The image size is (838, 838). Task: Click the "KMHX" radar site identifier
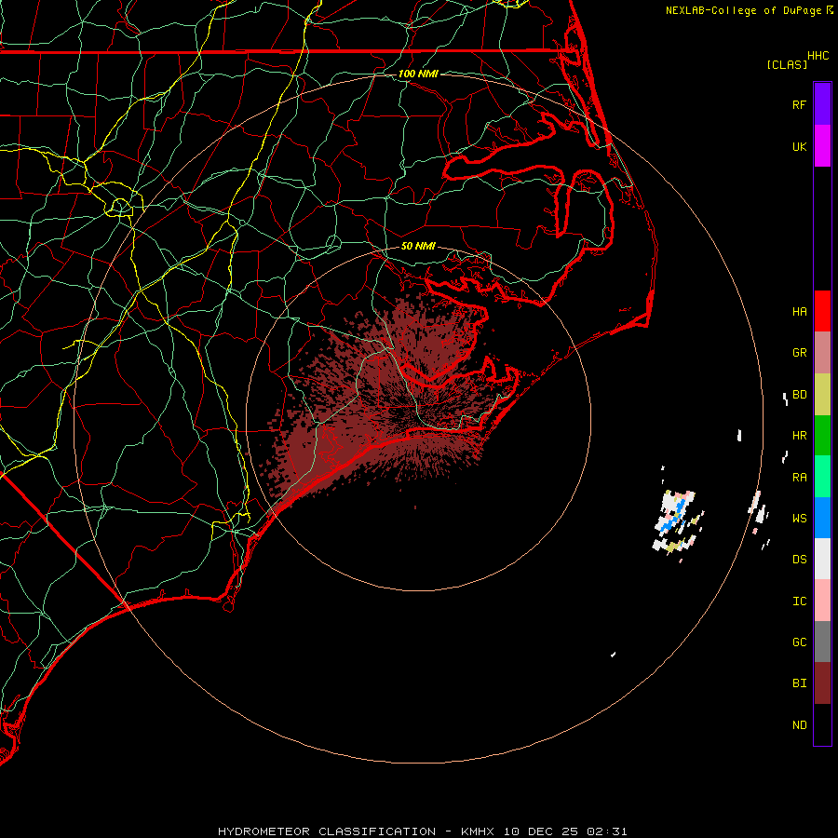pos(478,831)
